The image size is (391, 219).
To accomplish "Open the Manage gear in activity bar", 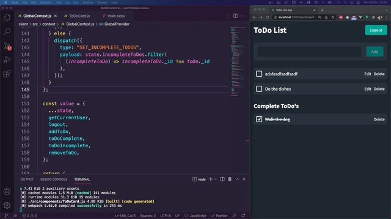I will (7, 205).
